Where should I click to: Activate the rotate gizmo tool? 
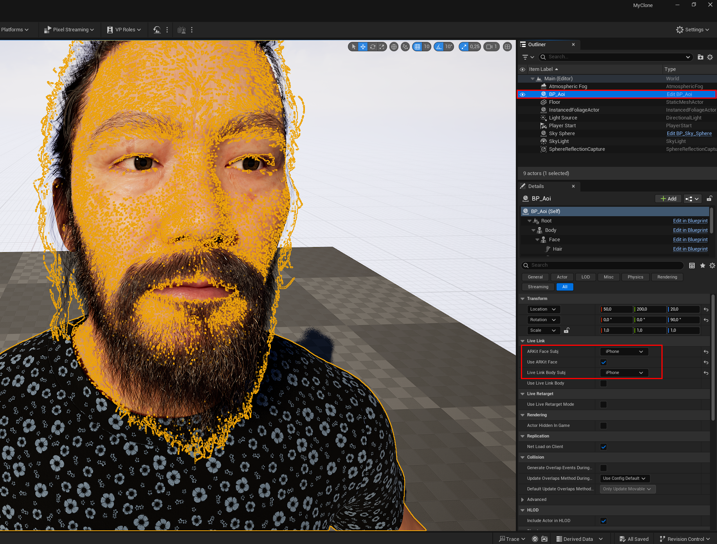pyautogui.click(x=373, y=47)
